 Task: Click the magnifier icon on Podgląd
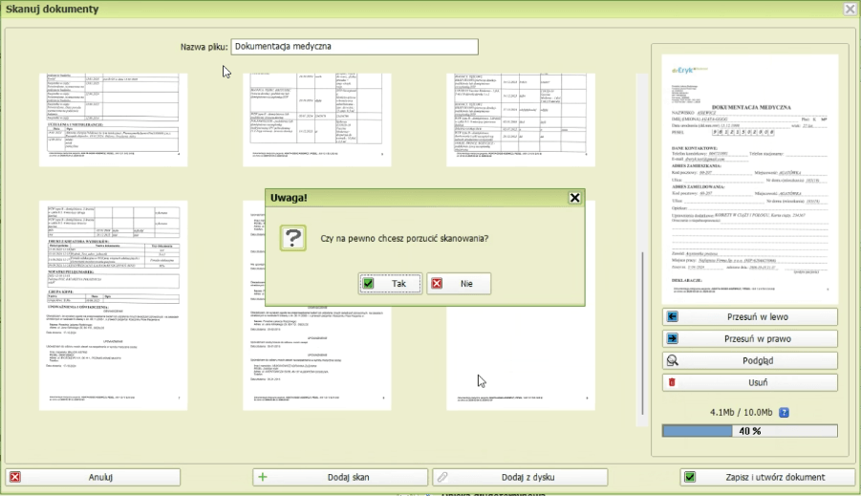[x=673, y=361]
